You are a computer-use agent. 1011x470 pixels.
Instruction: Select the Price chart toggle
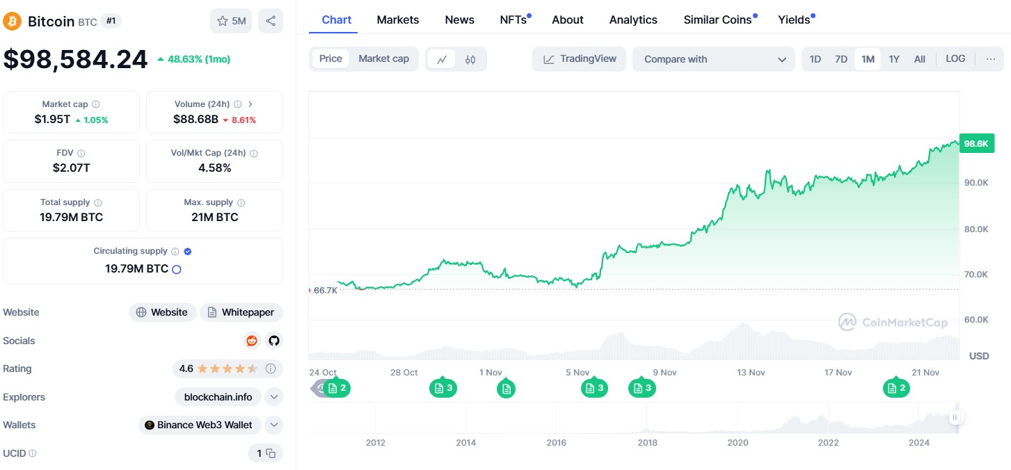click(x=331, y=59)
